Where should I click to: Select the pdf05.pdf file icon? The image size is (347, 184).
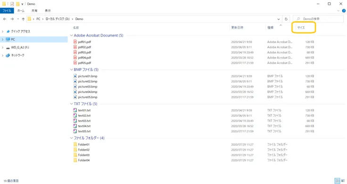(x=75, y=63)
